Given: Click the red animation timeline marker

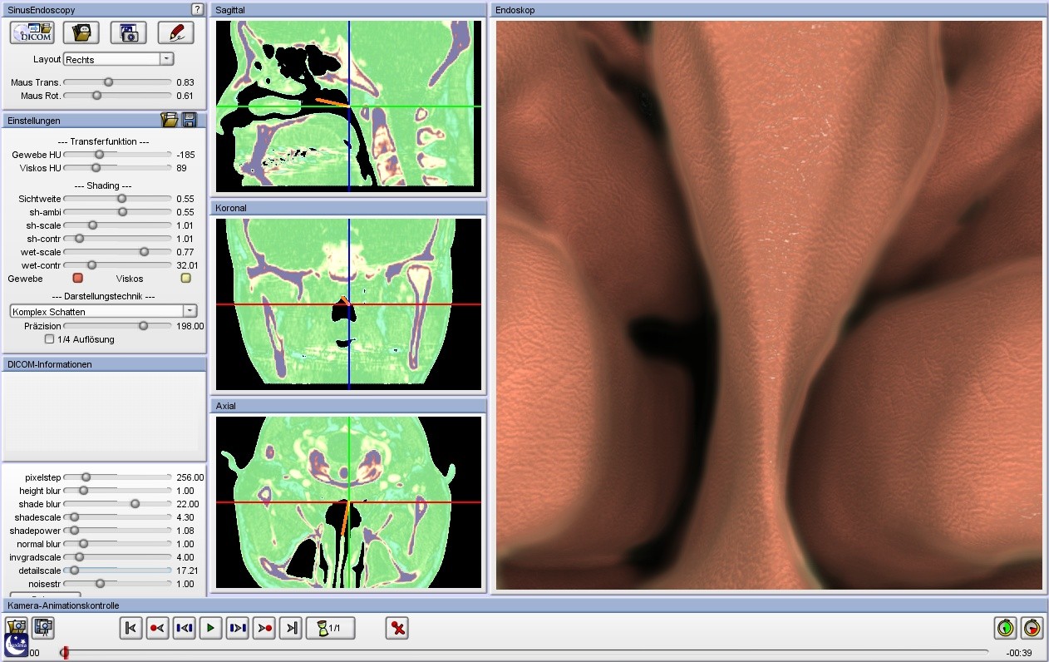Looking at the screenshot, I should click(65, 653).
